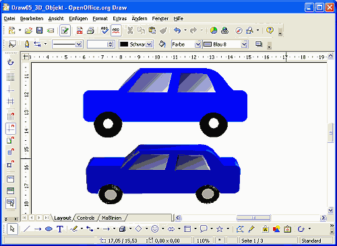Select the Text tool in drawing toolbar
Viewport: 337px width, 246px height.
60,229
